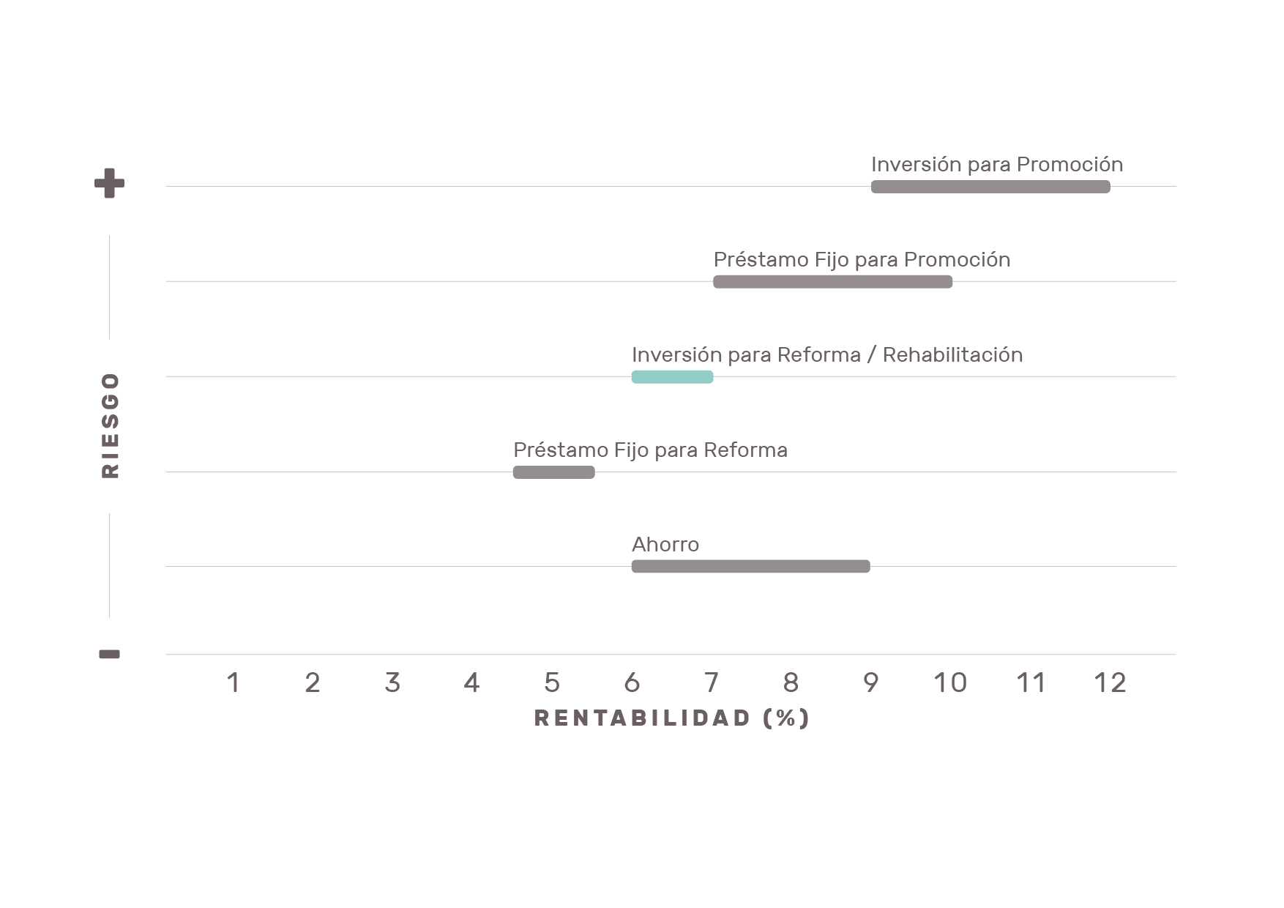Click the 9 tick on the axis

(870, 683)
